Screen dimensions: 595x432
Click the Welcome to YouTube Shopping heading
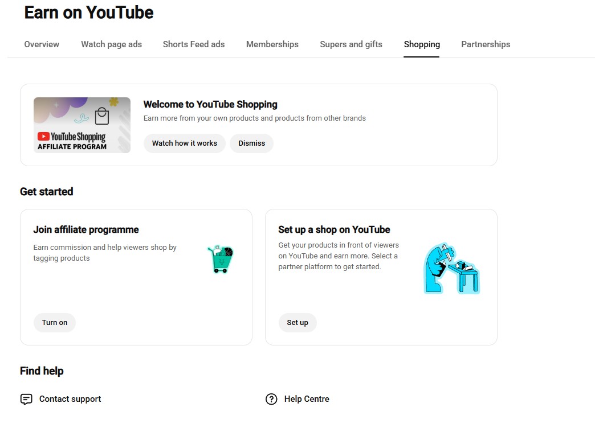coord(210,104)
